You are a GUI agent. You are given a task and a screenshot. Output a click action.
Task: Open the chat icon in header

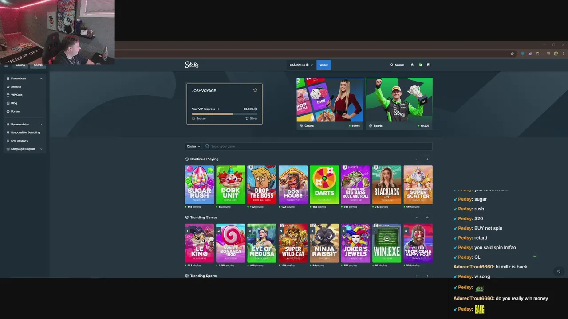429,65
